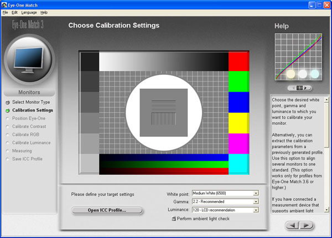
Task: Minimize the Eye-One Match window
Action: pyautogui.click(x=312, y=5)
